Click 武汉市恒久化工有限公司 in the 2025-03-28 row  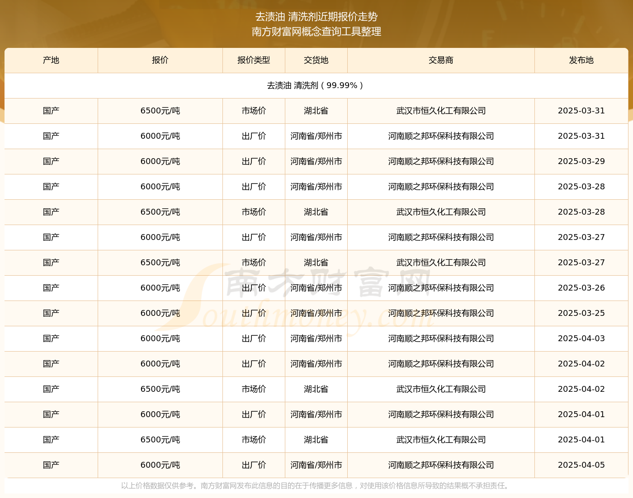tap(441, 212)
